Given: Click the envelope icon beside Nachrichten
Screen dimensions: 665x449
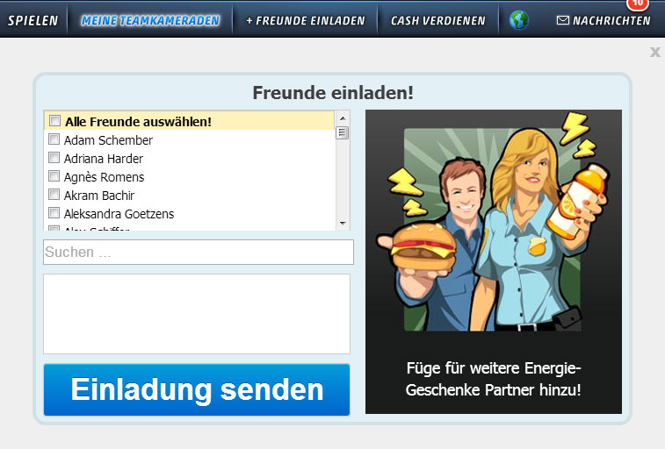Looking at the screenshot, I should [563, 20].
